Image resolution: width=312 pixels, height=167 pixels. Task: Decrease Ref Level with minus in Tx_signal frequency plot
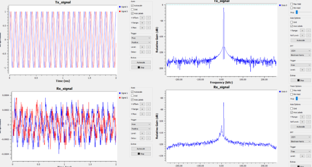308,35
